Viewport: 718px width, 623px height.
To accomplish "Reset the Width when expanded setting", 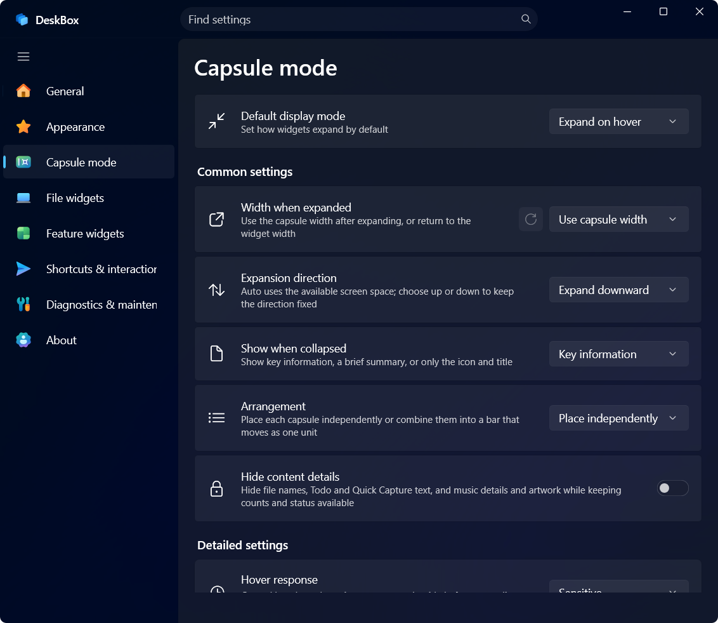I will coord(531,219).
